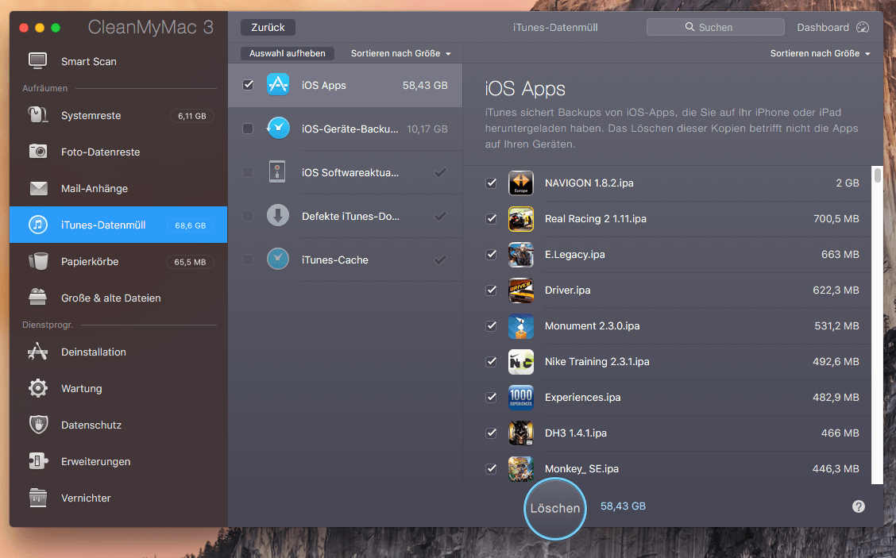Click the iOS Apps App Store icon
The image size is (896, 558).
(x=278, y=85)
